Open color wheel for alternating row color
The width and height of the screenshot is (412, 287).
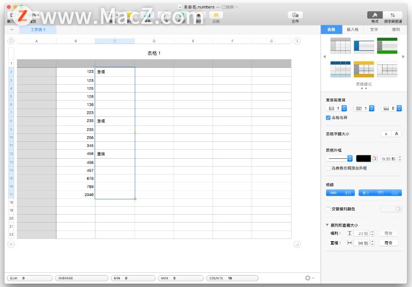(x=398, y=209)
